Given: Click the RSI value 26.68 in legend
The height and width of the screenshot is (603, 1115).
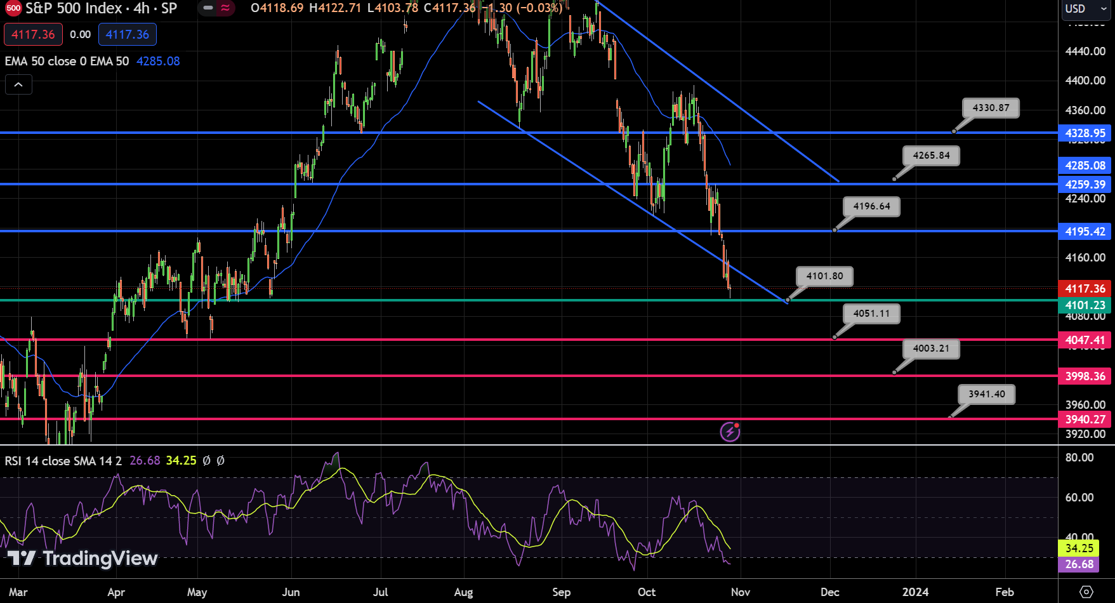Looking at the screenshot, I should tap(145, 461).
